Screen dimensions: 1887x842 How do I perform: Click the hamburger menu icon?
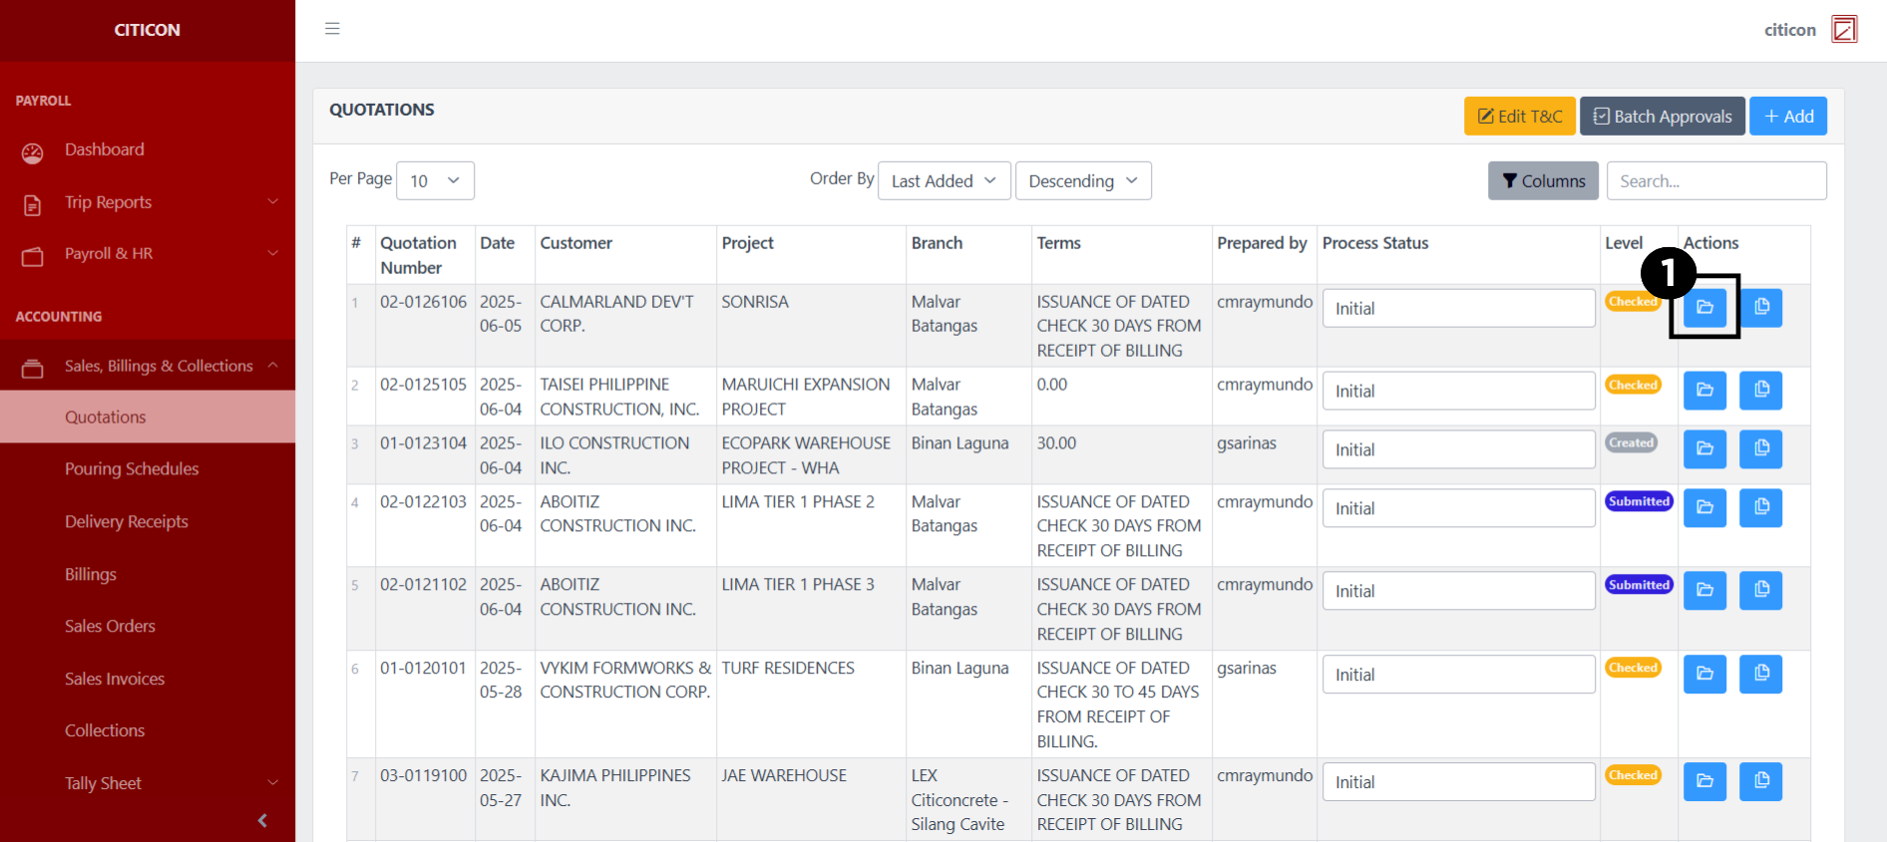[x=332, y=29]
